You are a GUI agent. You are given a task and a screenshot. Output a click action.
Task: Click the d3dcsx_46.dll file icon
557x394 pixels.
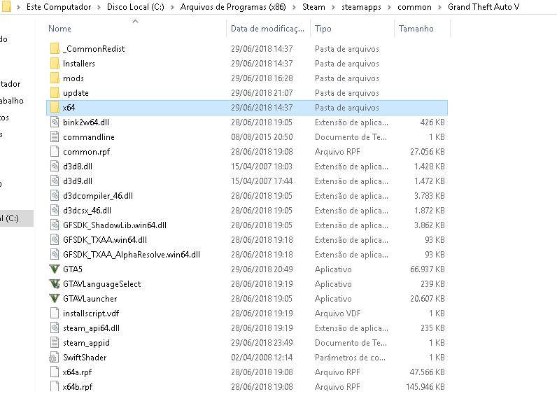tap(55, 211)
